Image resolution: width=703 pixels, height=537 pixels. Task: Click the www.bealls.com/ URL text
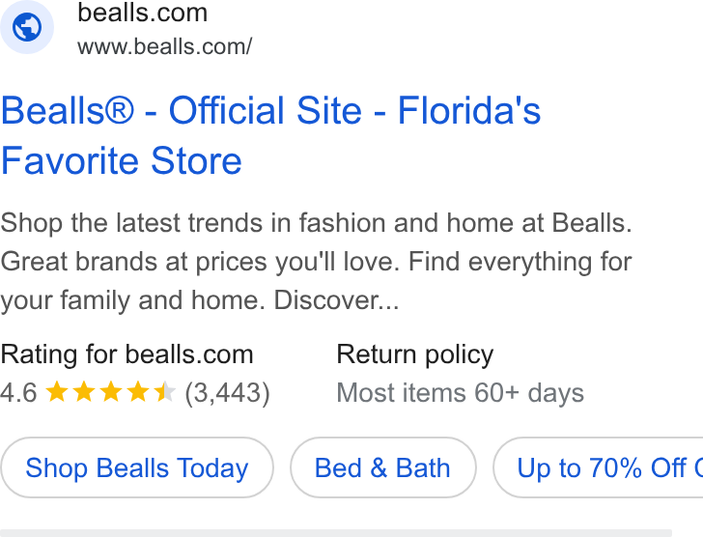(164, 46)
